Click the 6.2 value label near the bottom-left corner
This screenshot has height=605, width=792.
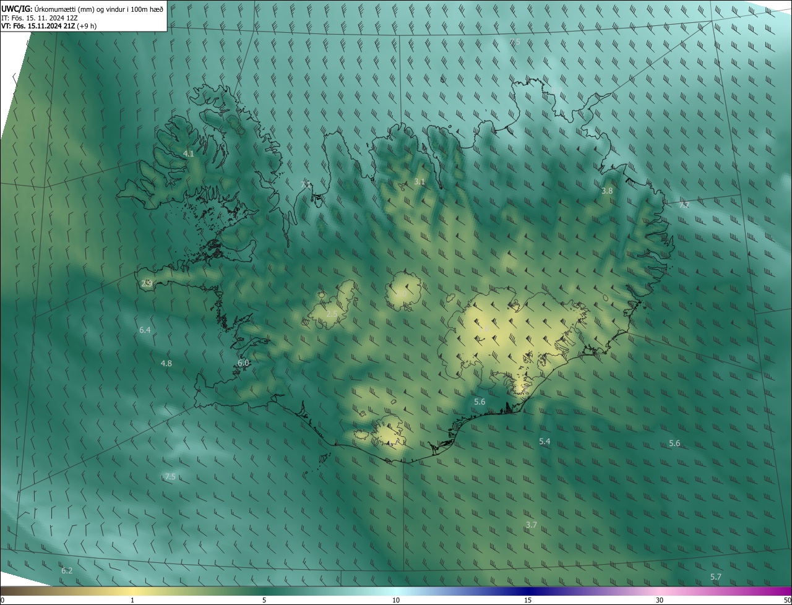[x=67, y=571]
